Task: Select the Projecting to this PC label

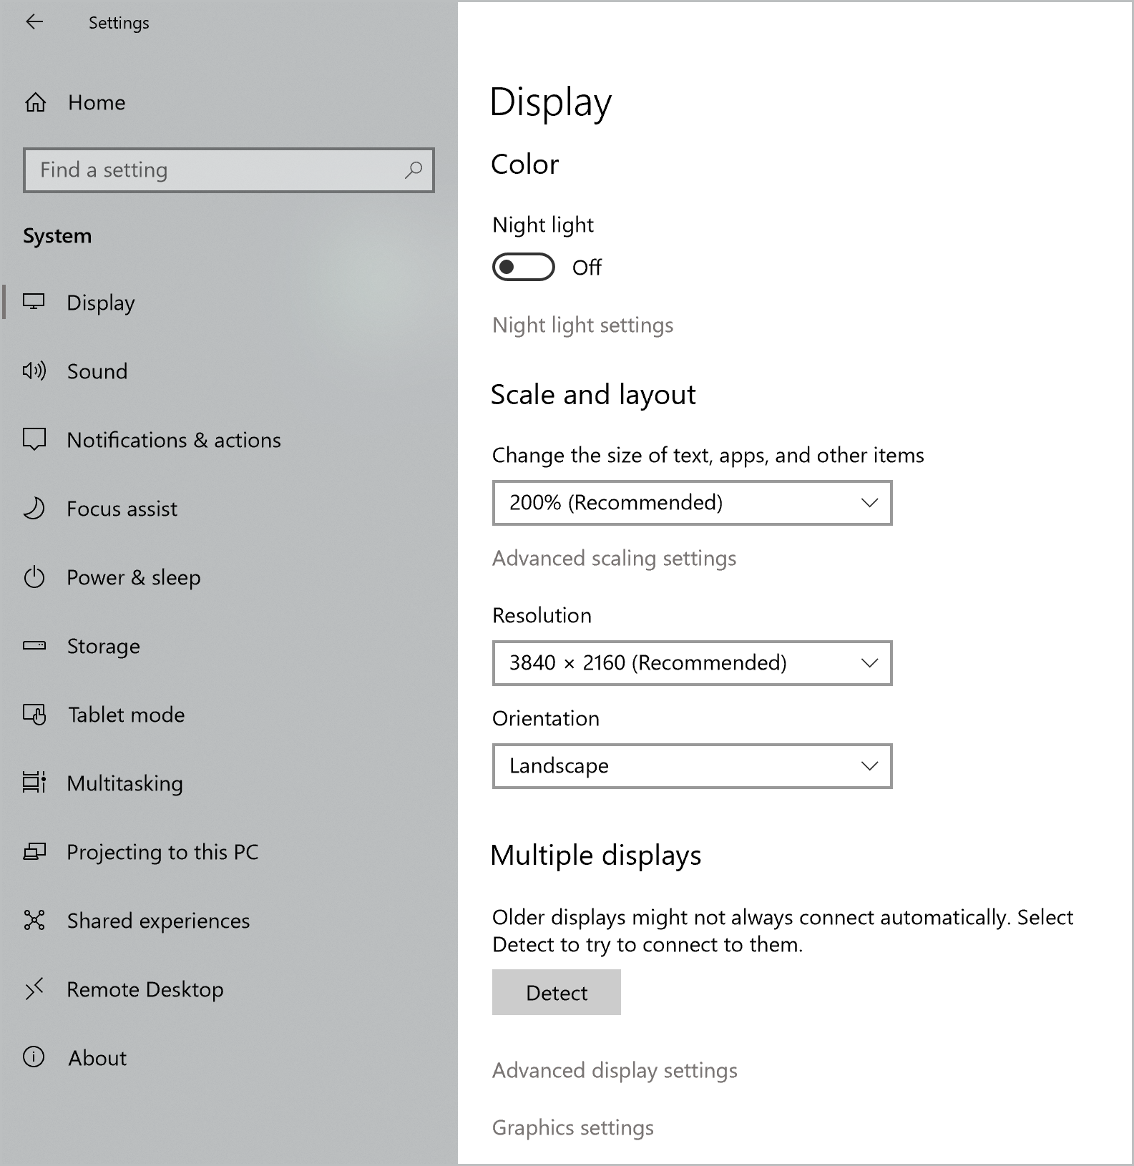Action: (162, 853)
